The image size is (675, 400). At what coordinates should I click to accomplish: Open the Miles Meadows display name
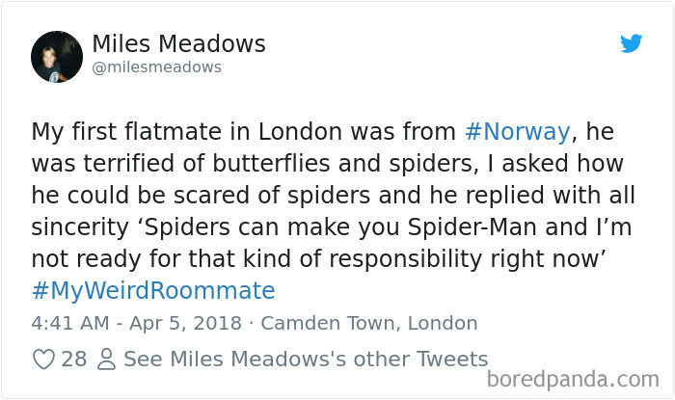(x=178, y=44)
